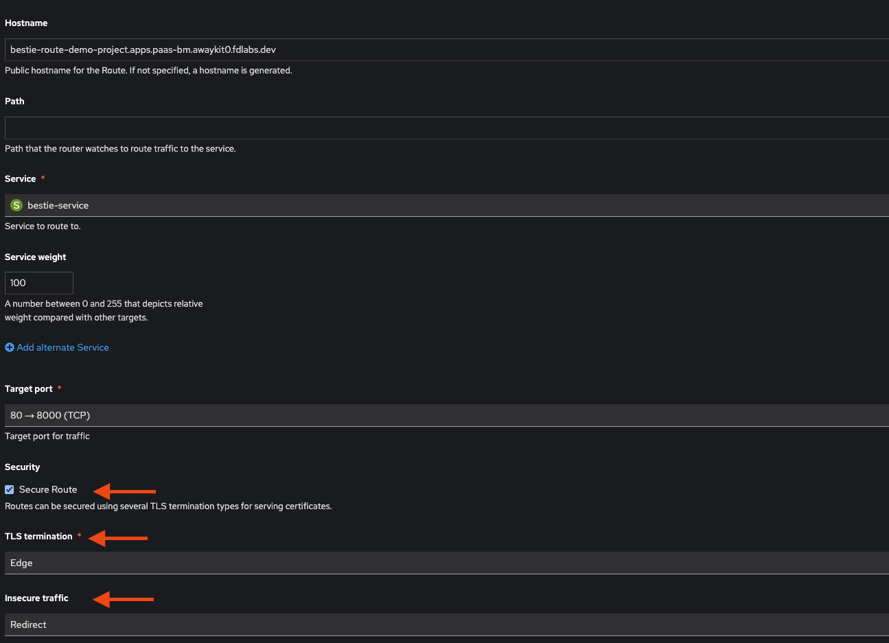Select the Service weight field containing 100

pyautogui.click(x=39, y=283)
